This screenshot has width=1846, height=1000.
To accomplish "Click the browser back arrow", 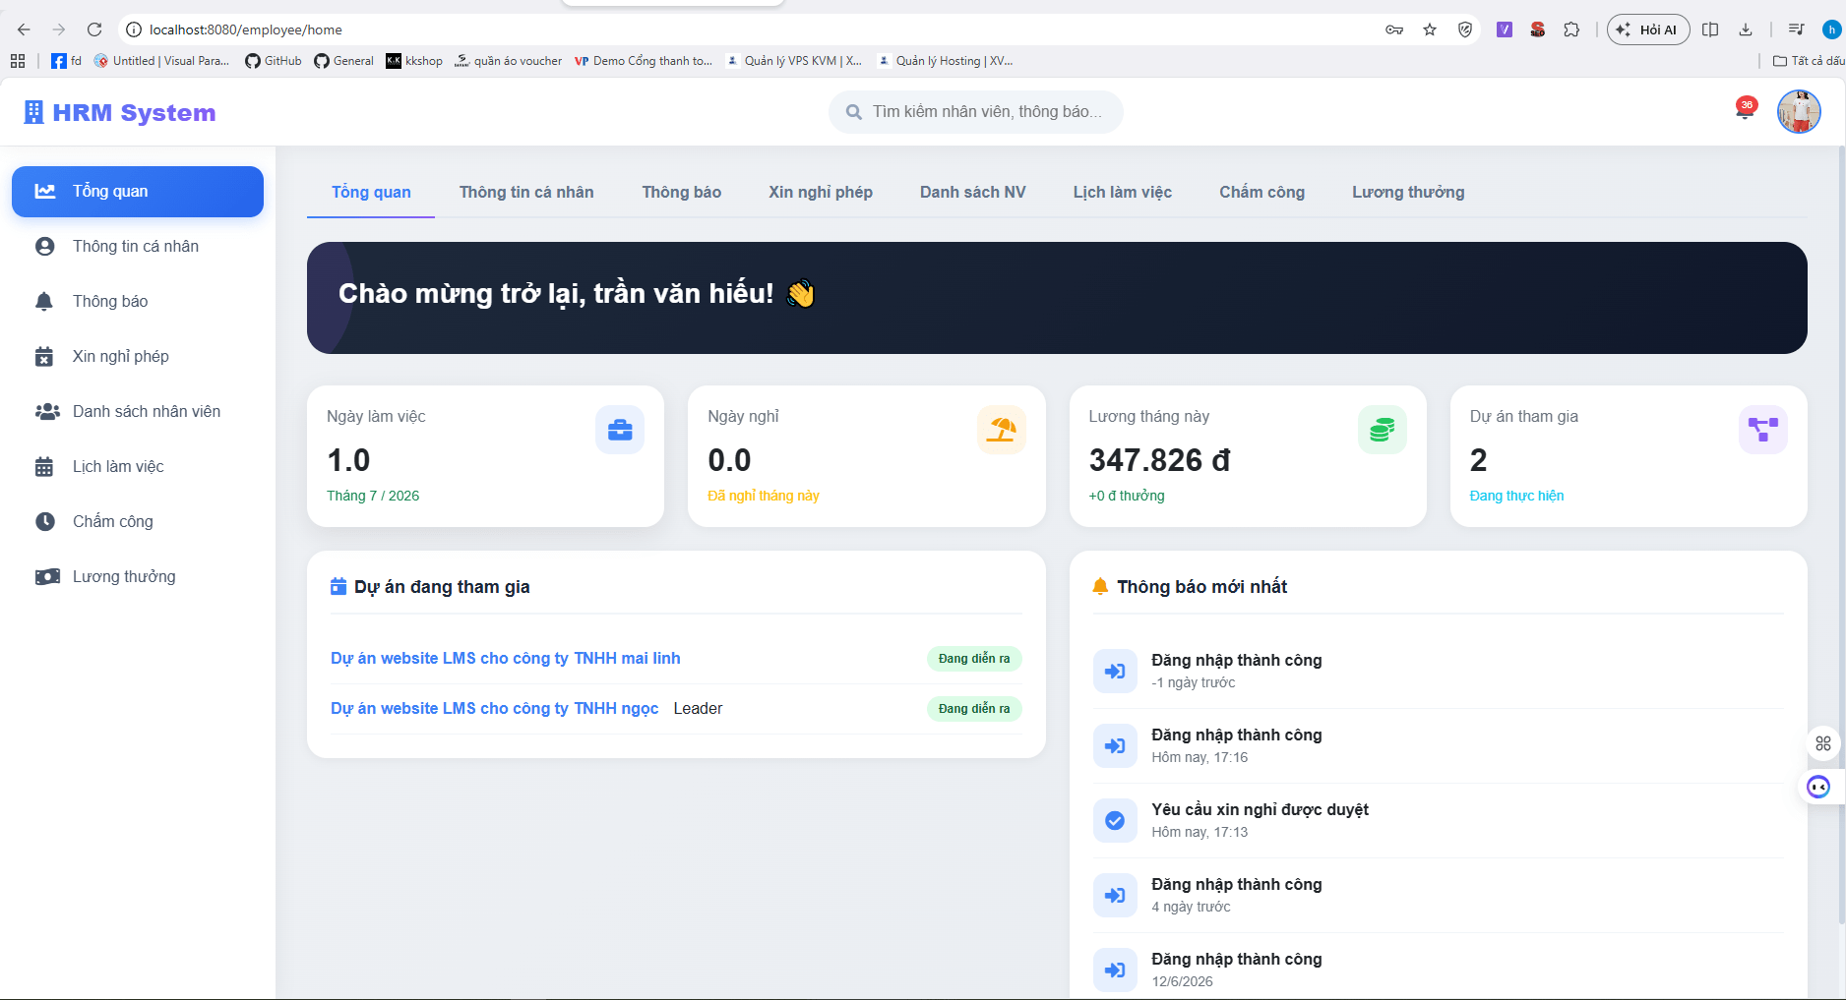I will (x=24, y=29).
